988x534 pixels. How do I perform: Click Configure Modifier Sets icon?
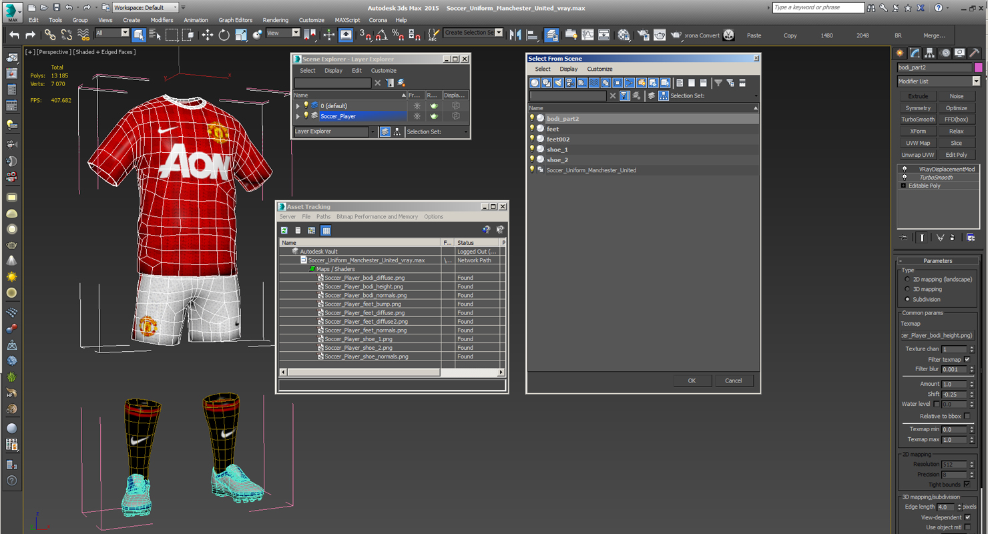point(971,238)
